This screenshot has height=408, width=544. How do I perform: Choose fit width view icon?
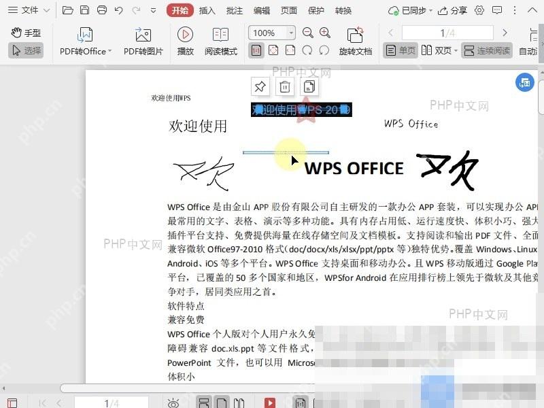point(290,50)
